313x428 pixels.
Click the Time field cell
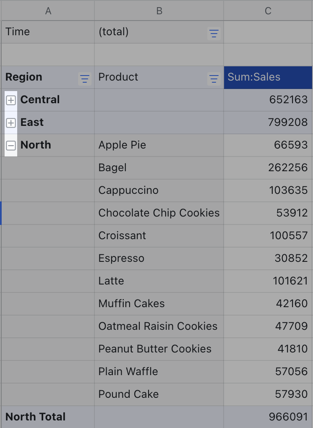tap(18, 32)
